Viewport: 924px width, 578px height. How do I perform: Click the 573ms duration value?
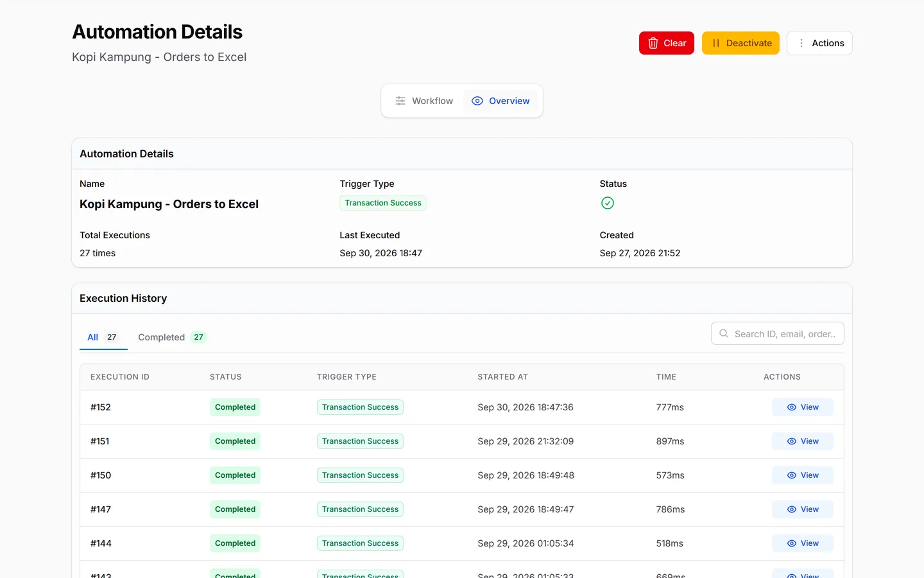click(670, 475)
